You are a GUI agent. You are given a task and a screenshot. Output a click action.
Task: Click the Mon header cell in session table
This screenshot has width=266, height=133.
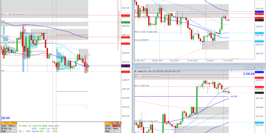point(116,123)
